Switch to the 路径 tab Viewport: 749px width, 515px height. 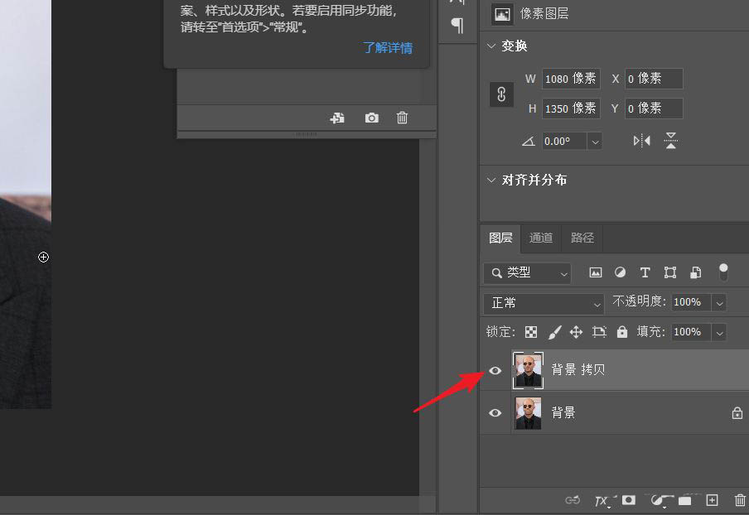click(x=582, y=238)
